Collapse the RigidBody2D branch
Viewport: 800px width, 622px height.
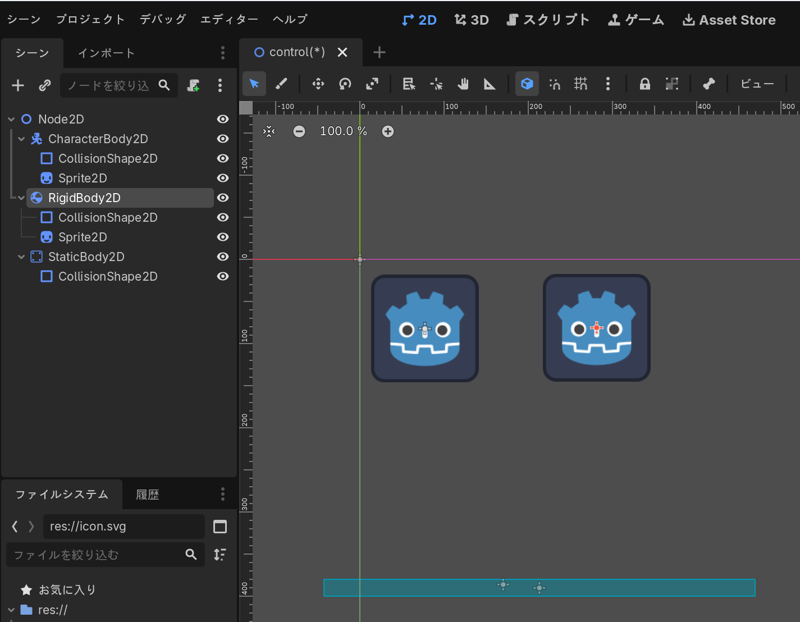click(21, 198)
